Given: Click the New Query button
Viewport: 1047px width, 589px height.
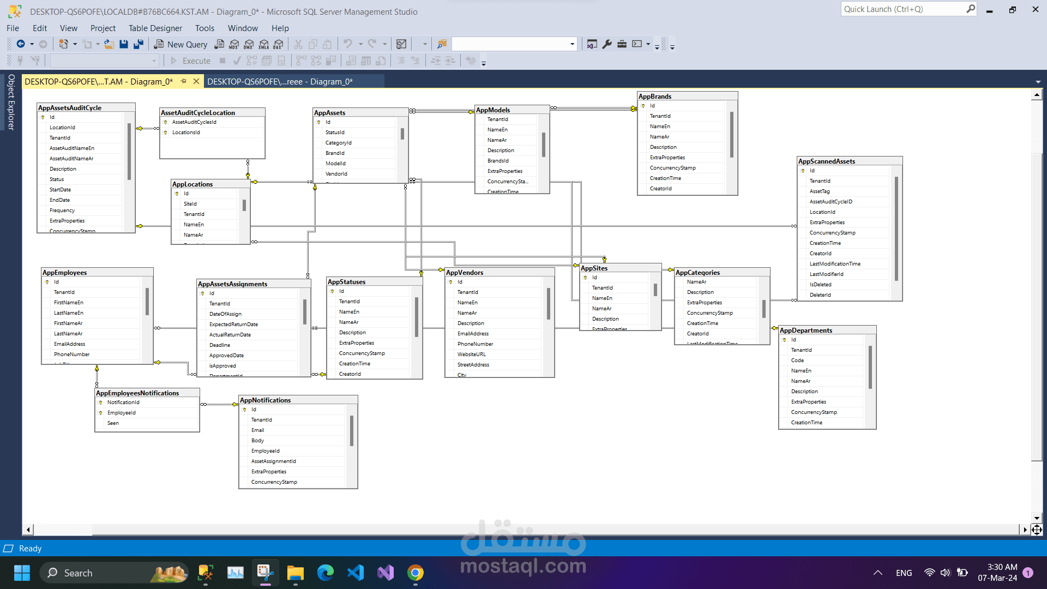Looking at the screenshot, I should point(180,44).
